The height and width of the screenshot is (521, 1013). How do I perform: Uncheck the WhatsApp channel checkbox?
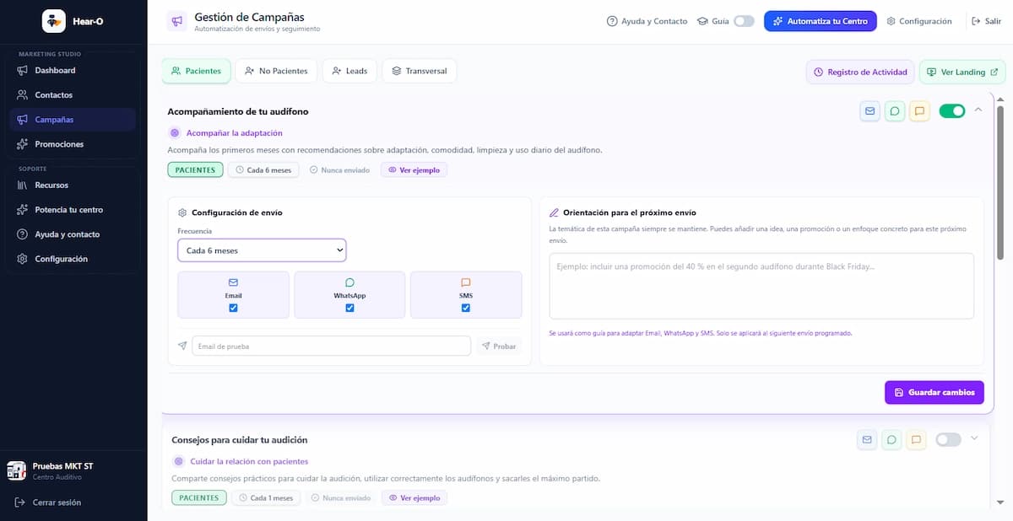click(x=349, y=308)
